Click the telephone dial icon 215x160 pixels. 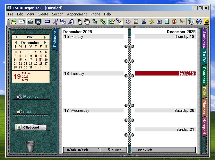point(112,22)
